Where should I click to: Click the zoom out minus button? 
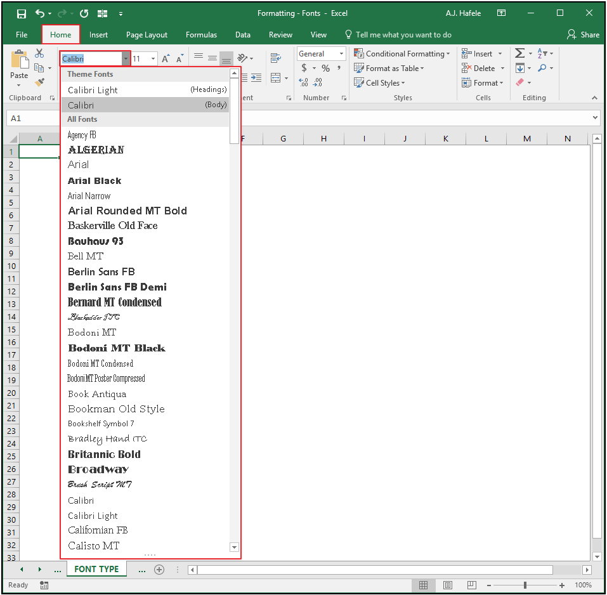489,585
